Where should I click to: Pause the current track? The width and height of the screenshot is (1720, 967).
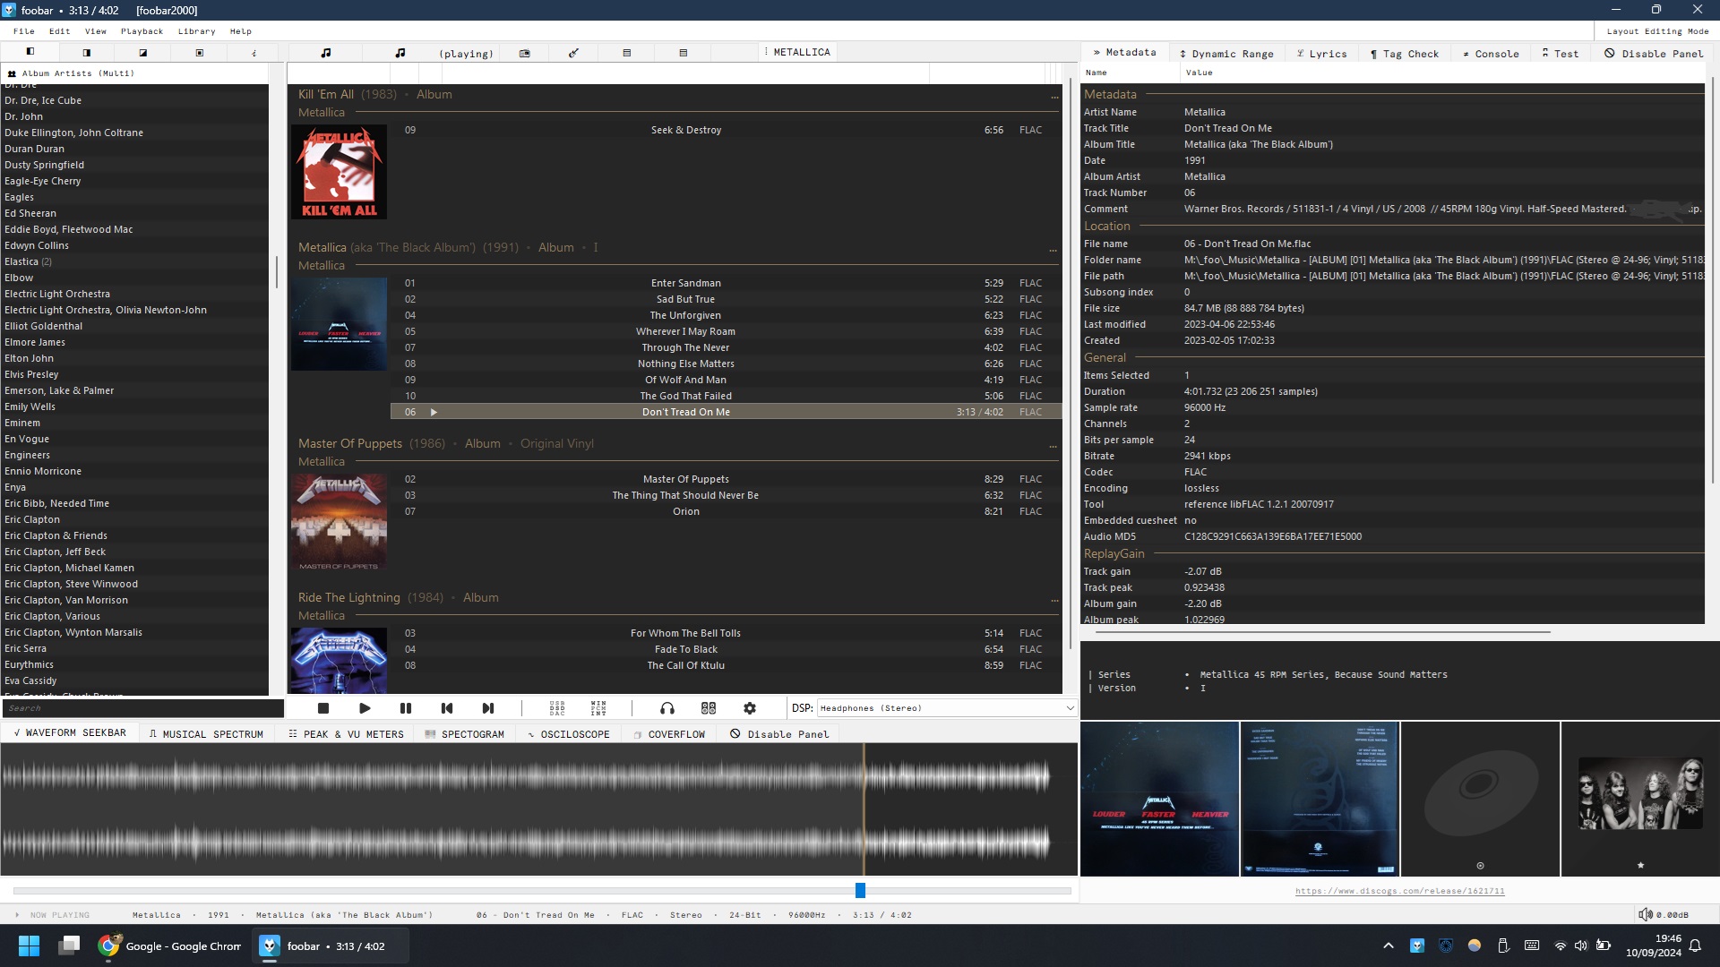(406, 708)
